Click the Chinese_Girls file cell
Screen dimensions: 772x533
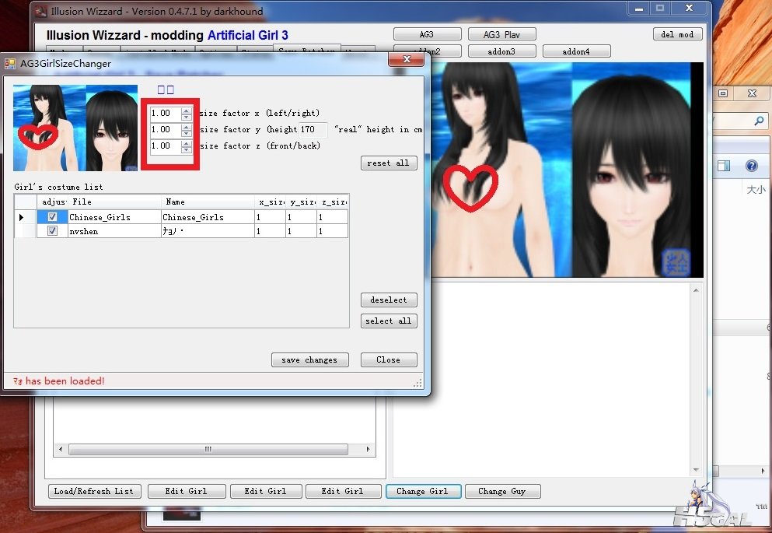click(114, 217)
